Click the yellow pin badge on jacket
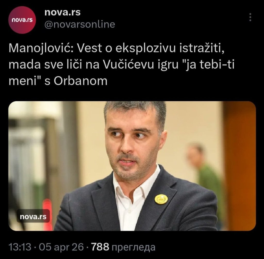 click(161, 199)
